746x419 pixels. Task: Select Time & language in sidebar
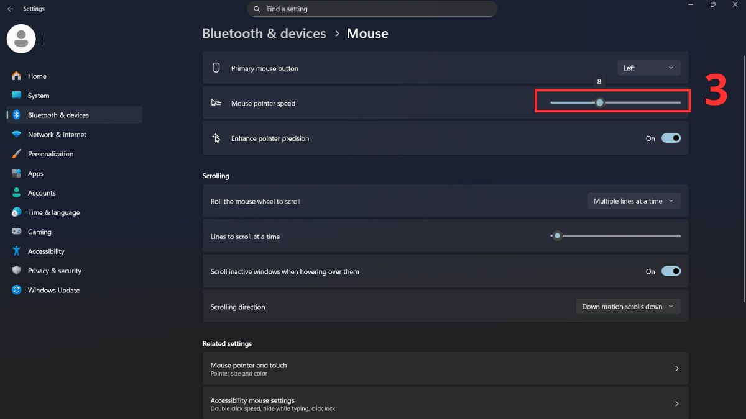pyautogui.click(x=53, y=212)
